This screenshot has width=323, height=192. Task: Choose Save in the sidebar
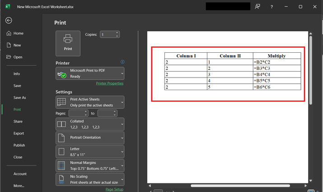(x=17, y=86)
